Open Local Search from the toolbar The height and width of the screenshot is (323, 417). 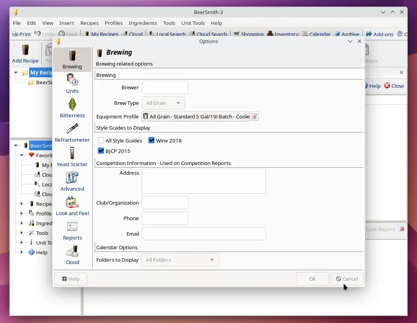coord(167,34)
